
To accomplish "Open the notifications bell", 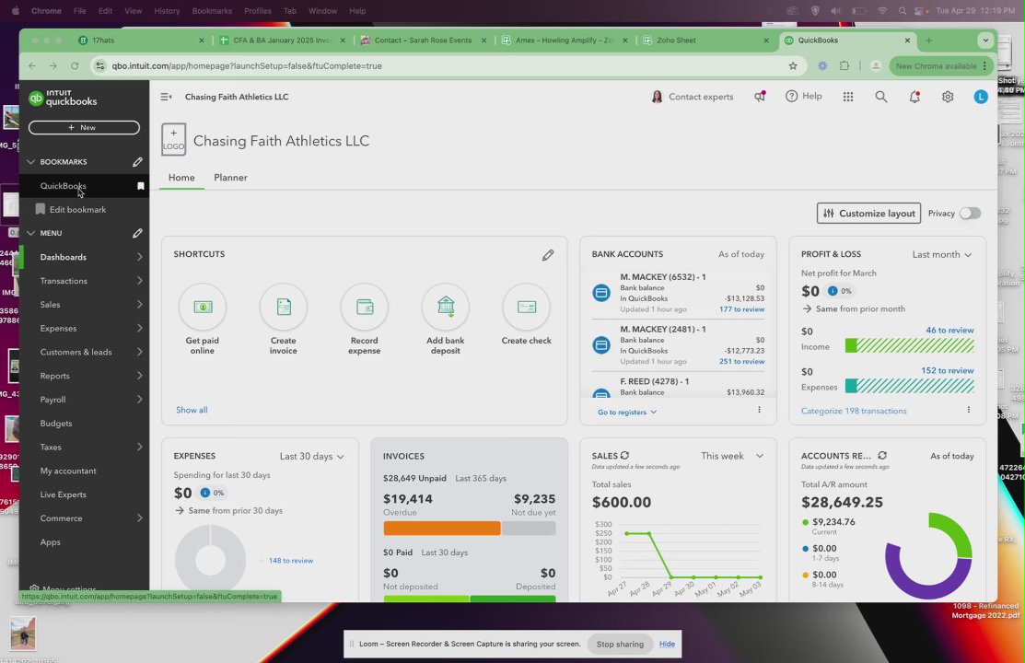I will 914,97.
